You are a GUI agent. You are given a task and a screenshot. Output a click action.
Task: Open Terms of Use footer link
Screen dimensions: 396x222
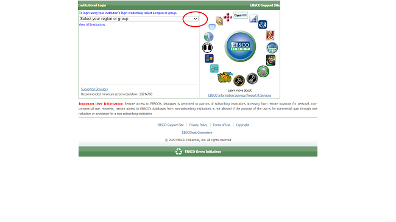pos(222,125)
